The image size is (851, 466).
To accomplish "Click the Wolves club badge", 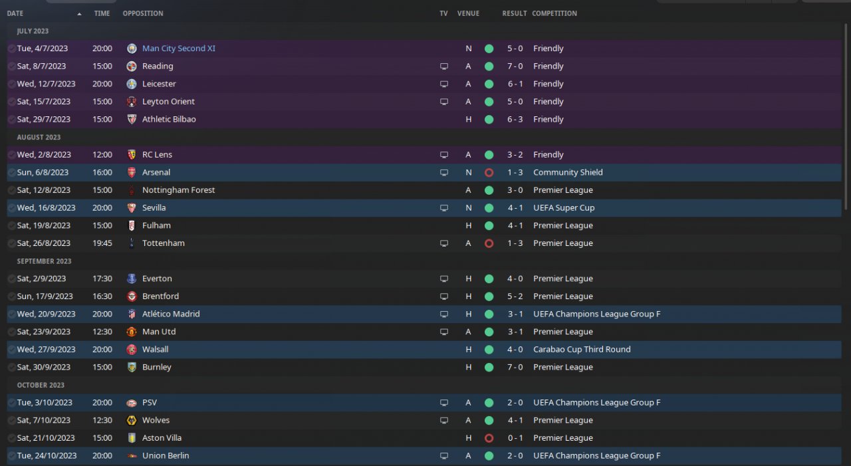I will [132, 420].
